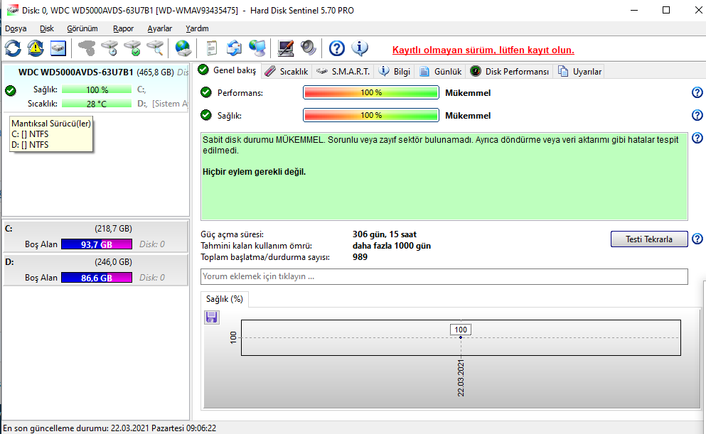
Task: Open the Disk menu
Action: pos(47,28)
